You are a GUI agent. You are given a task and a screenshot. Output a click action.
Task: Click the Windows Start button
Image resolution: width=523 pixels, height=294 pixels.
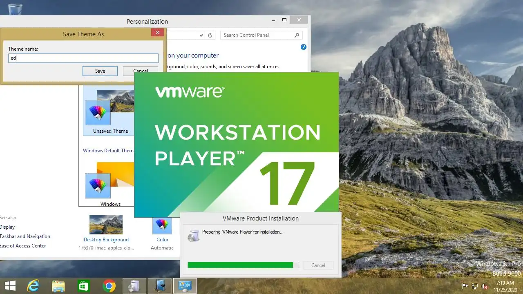point(10,286)
